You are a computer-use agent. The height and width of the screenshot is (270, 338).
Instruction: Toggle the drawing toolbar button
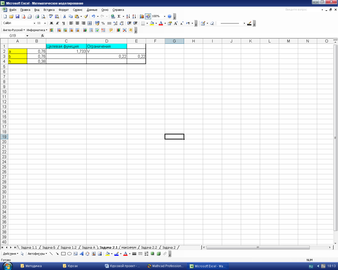coord(148,16)
